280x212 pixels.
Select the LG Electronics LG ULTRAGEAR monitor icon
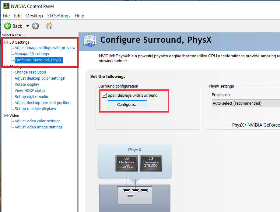(x=127, y=163)
